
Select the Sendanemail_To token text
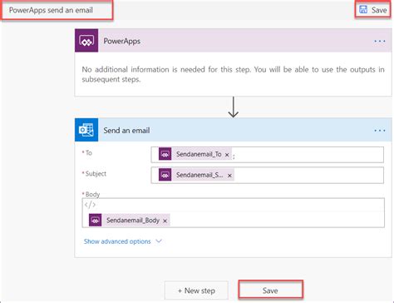(x=199, y=154)
